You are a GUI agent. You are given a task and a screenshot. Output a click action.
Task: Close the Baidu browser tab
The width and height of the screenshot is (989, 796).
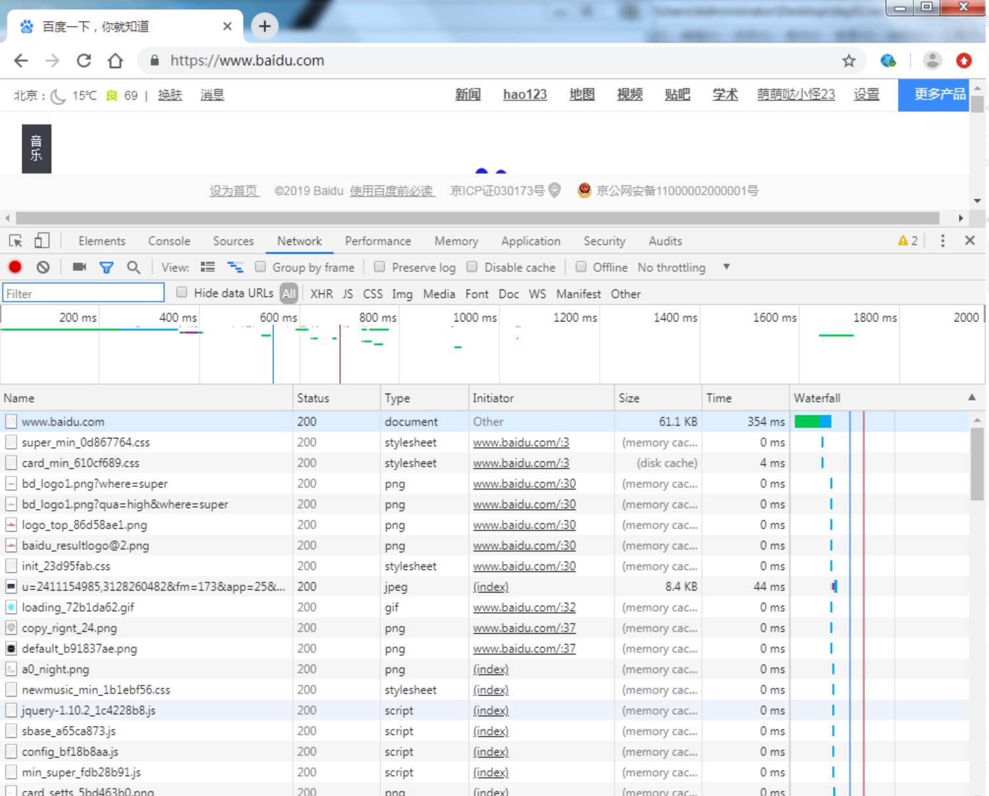click(227, 26)
